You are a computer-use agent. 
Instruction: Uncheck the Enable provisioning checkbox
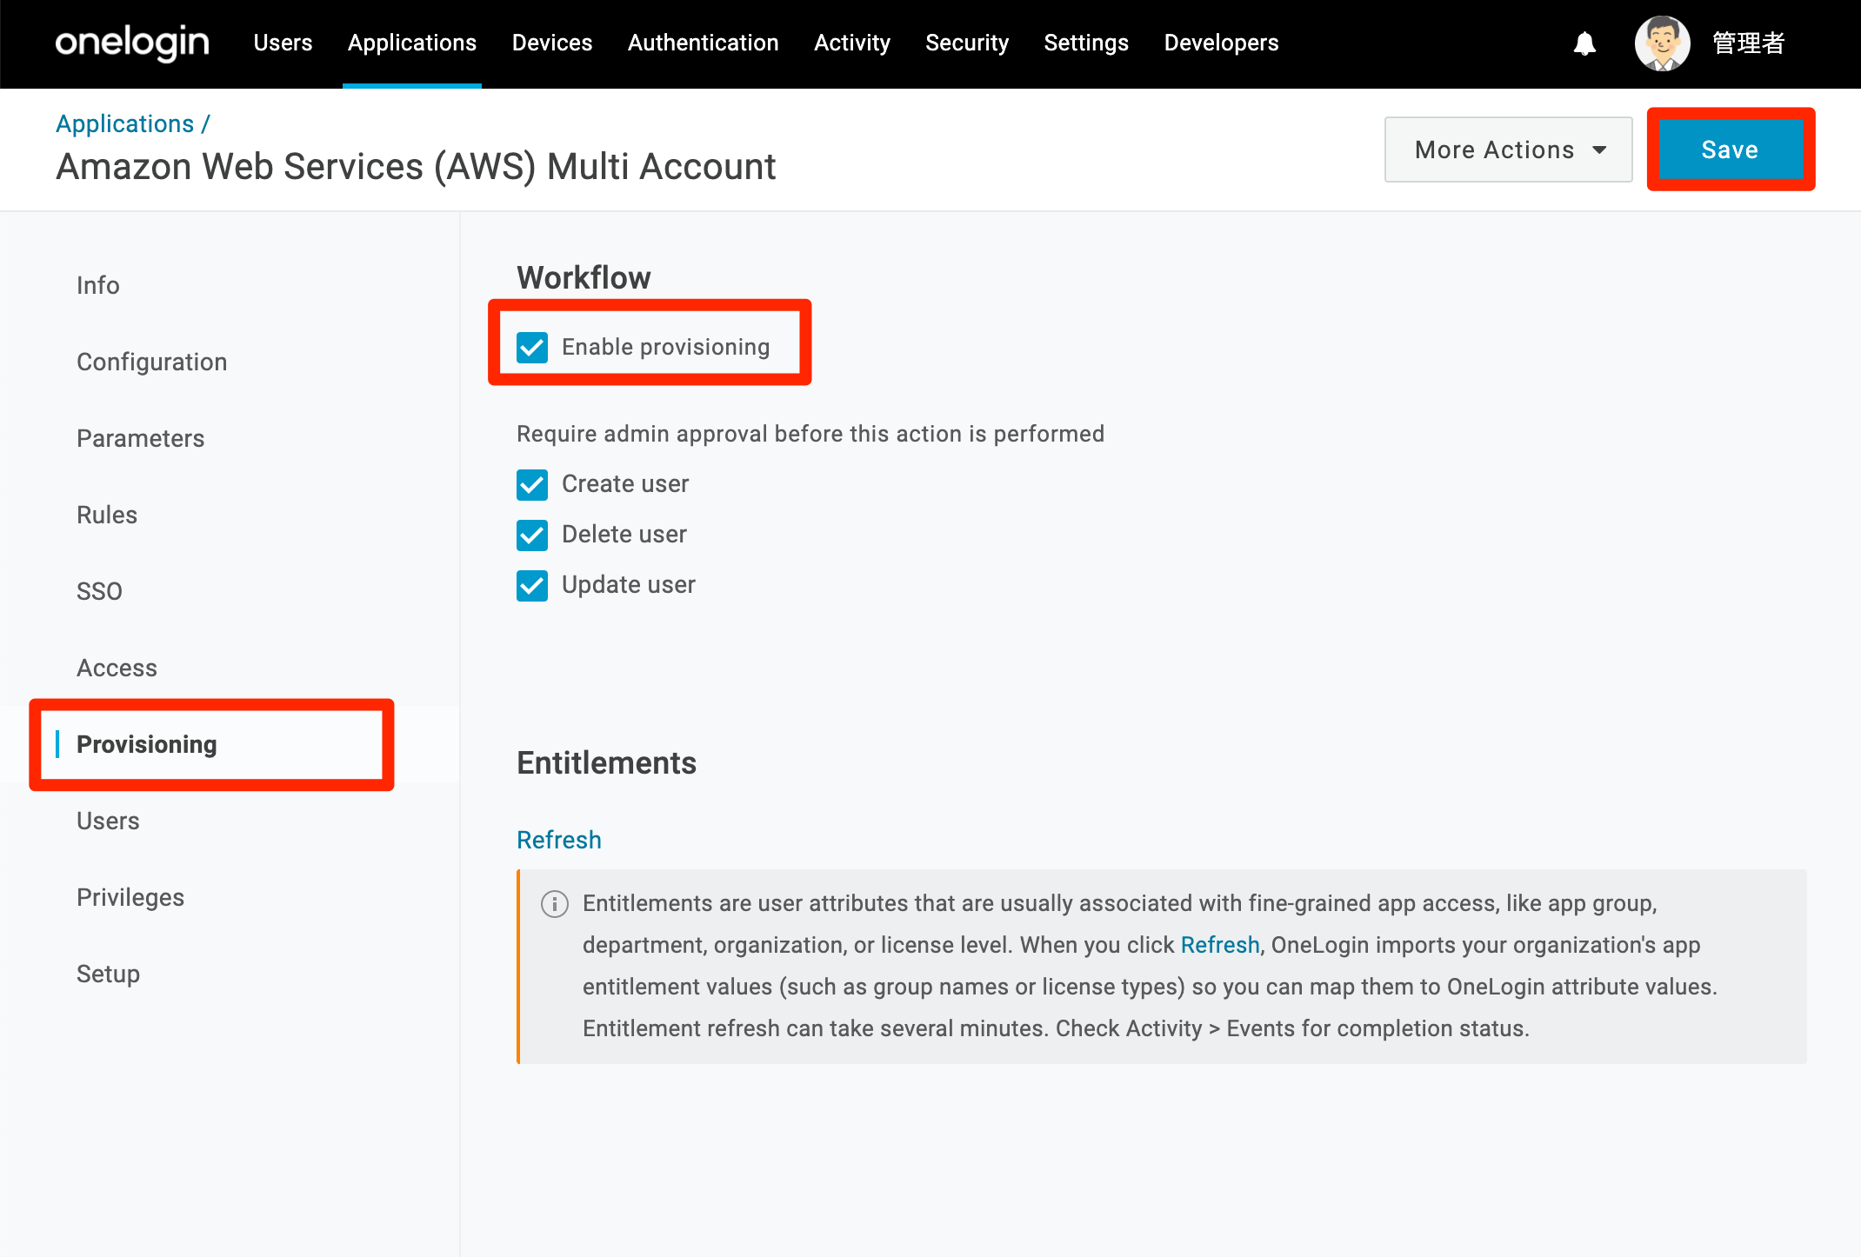click(532, 347)
